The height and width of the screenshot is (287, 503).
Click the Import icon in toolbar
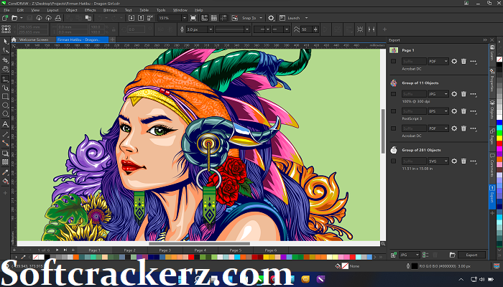point(131,18)
